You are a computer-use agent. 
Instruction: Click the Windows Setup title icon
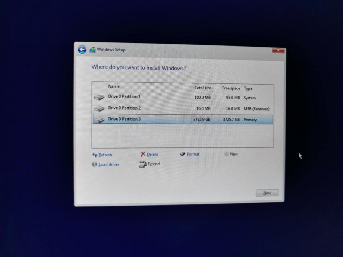pos(92,50)
